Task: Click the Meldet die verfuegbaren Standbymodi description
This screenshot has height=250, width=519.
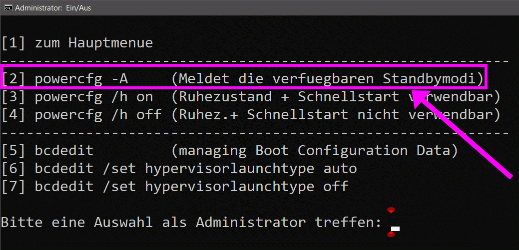Action: click(x=328, y=79)
